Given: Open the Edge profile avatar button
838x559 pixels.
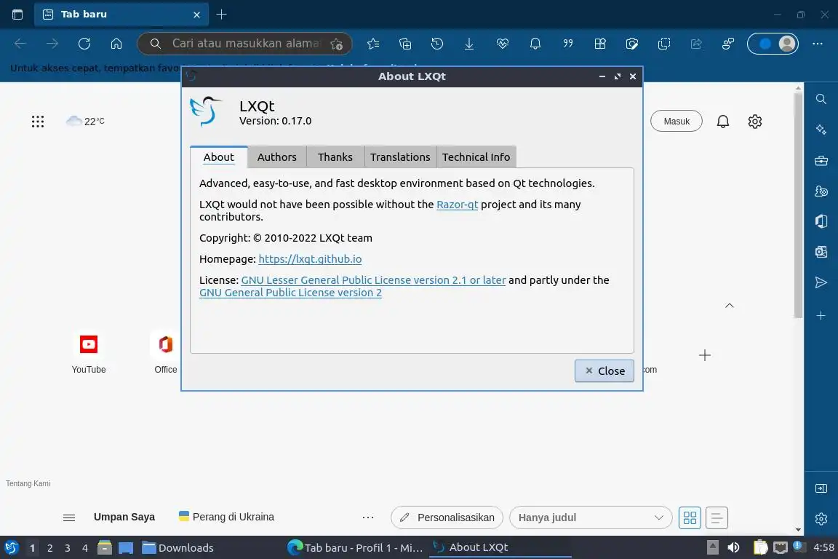Looking at the screenshot, I should click(x=773, y=44).
